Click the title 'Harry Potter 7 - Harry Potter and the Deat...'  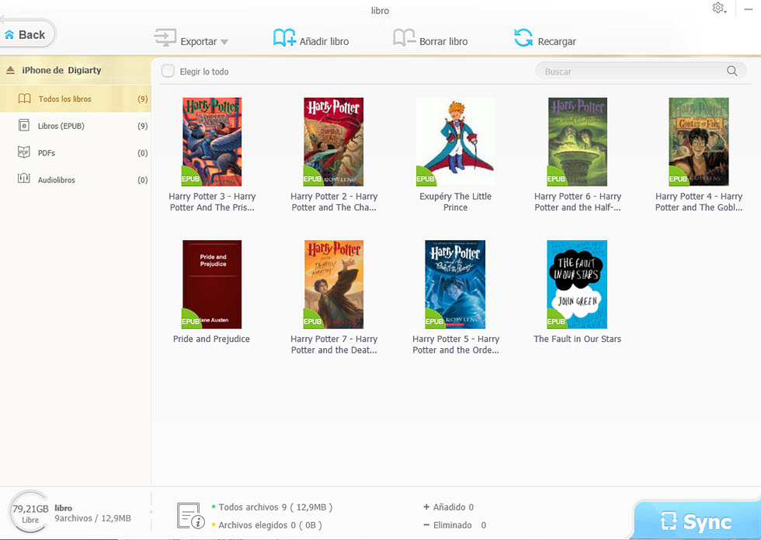coord(334,344)
